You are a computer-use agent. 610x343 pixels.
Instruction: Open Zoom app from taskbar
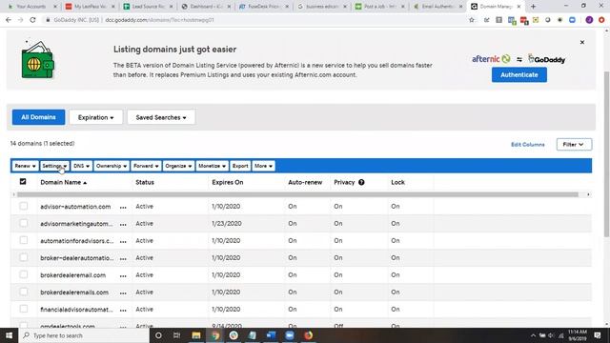tap(290, 335)
